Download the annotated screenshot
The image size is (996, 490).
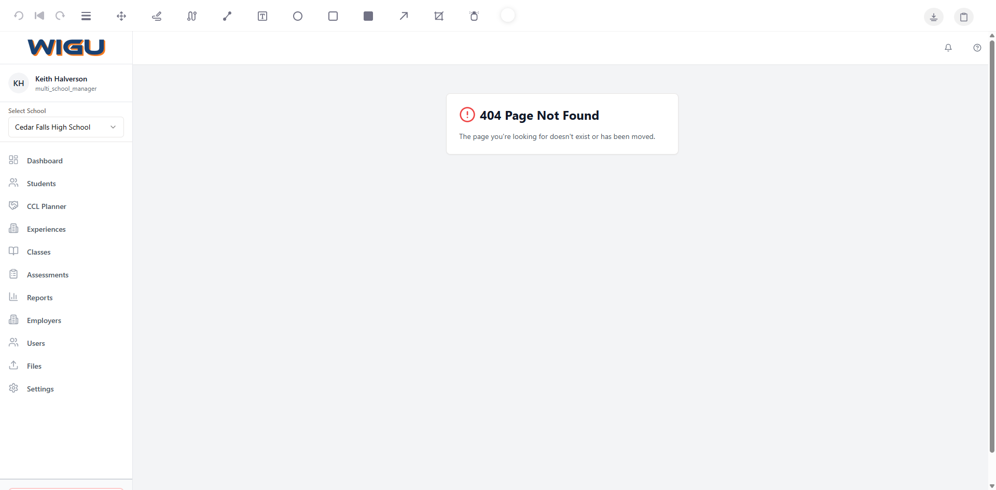tap(934, 17)
